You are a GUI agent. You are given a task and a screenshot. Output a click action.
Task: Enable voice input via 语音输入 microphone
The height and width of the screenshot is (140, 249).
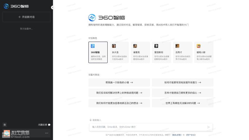tap(91, 120)
